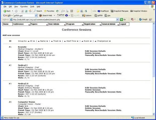This screenshot has width=156, height=120.
Task: Open the View menu
Action: click(x=16, y=6)
